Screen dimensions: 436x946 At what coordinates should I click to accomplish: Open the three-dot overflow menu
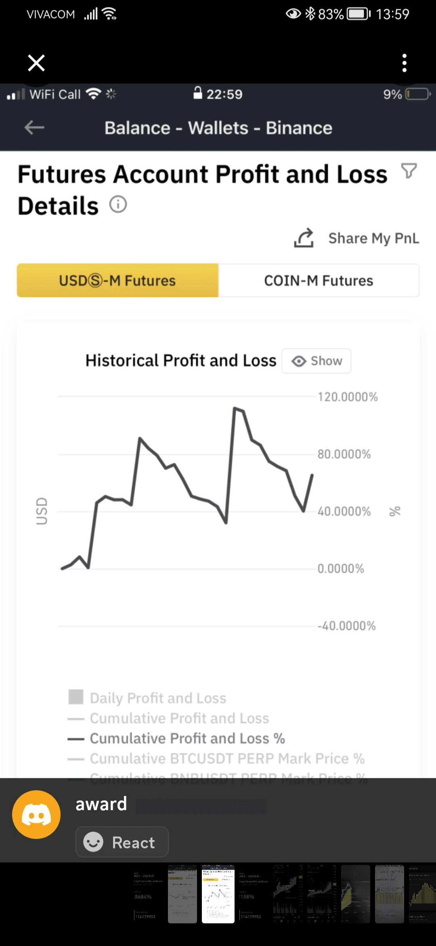[x=404, y=63]
